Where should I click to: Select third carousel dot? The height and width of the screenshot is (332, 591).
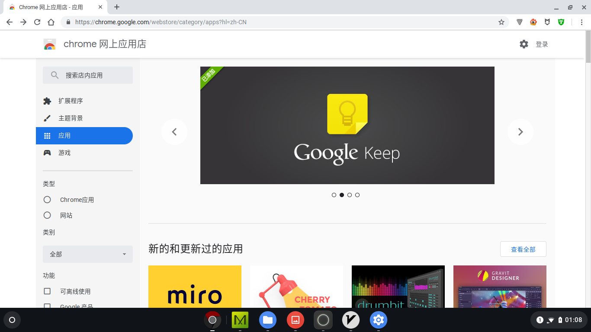[350, 195]
